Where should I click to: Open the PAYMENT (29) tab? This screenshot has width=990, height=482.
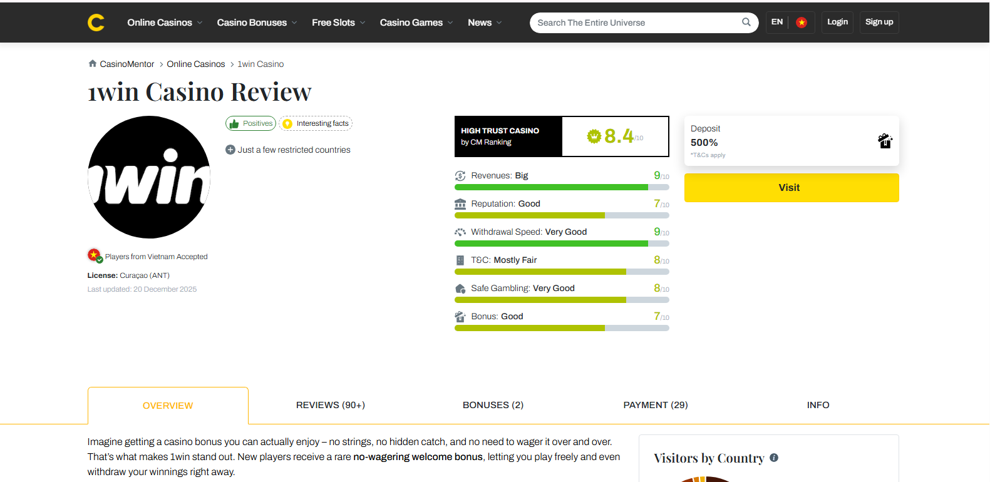point(656,405)
